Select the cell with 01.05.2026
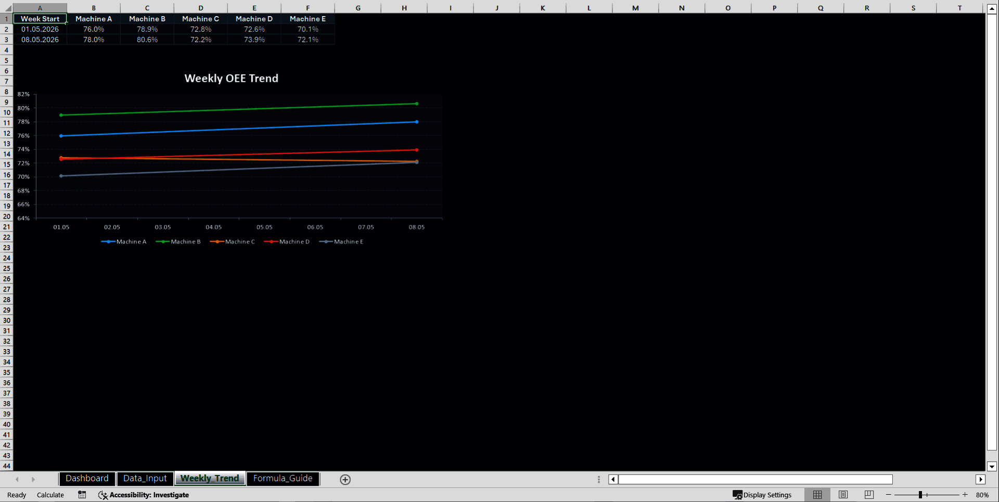The height and width of the screenshot is (502, 999). click(x=40, y=29)
